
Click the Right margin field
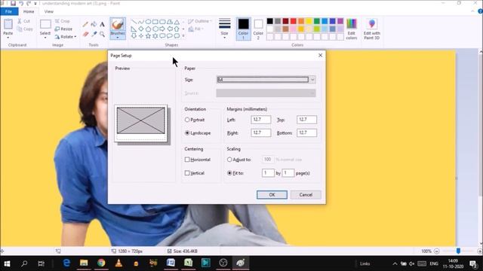(x=261, y=132)
